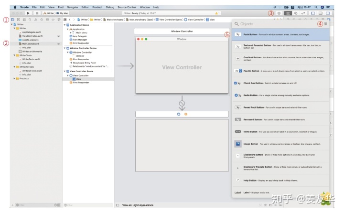Select Radio Button in the Objects library
This screenshot has height=213, width=344.
tap(280, 96)
